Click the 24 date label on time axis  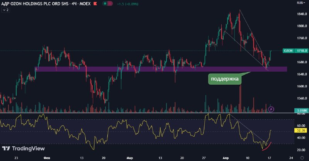(x=291, y=158)
